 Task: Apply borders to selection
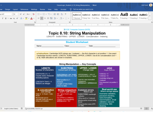coord(66,18)
